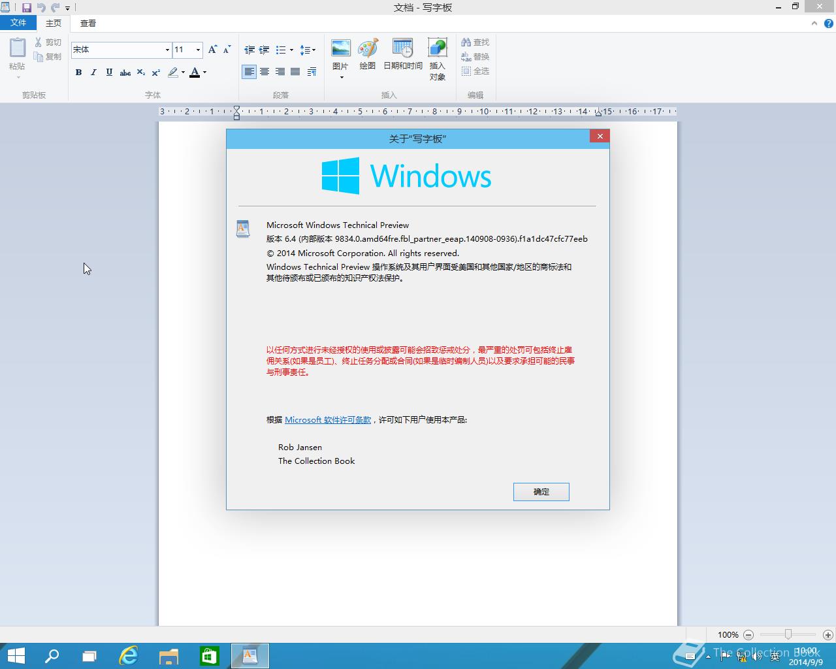Click the Increase indent icon
The image size is (836, 669).
click(x=265, y=50)
